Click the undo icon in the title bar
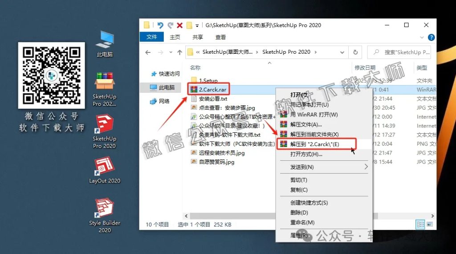Screen dimensions: 456x254 (160, 25)
